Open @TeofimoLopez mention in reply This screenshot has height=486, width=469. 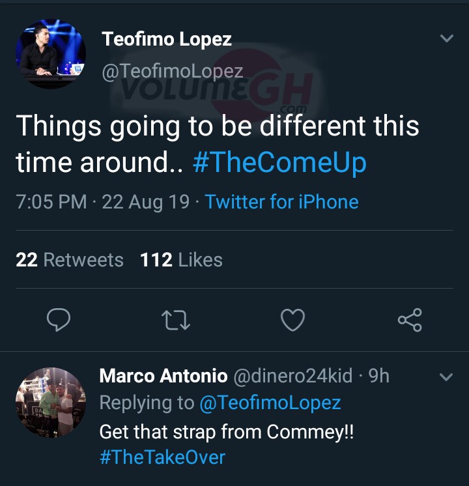[x=270, y=403]
